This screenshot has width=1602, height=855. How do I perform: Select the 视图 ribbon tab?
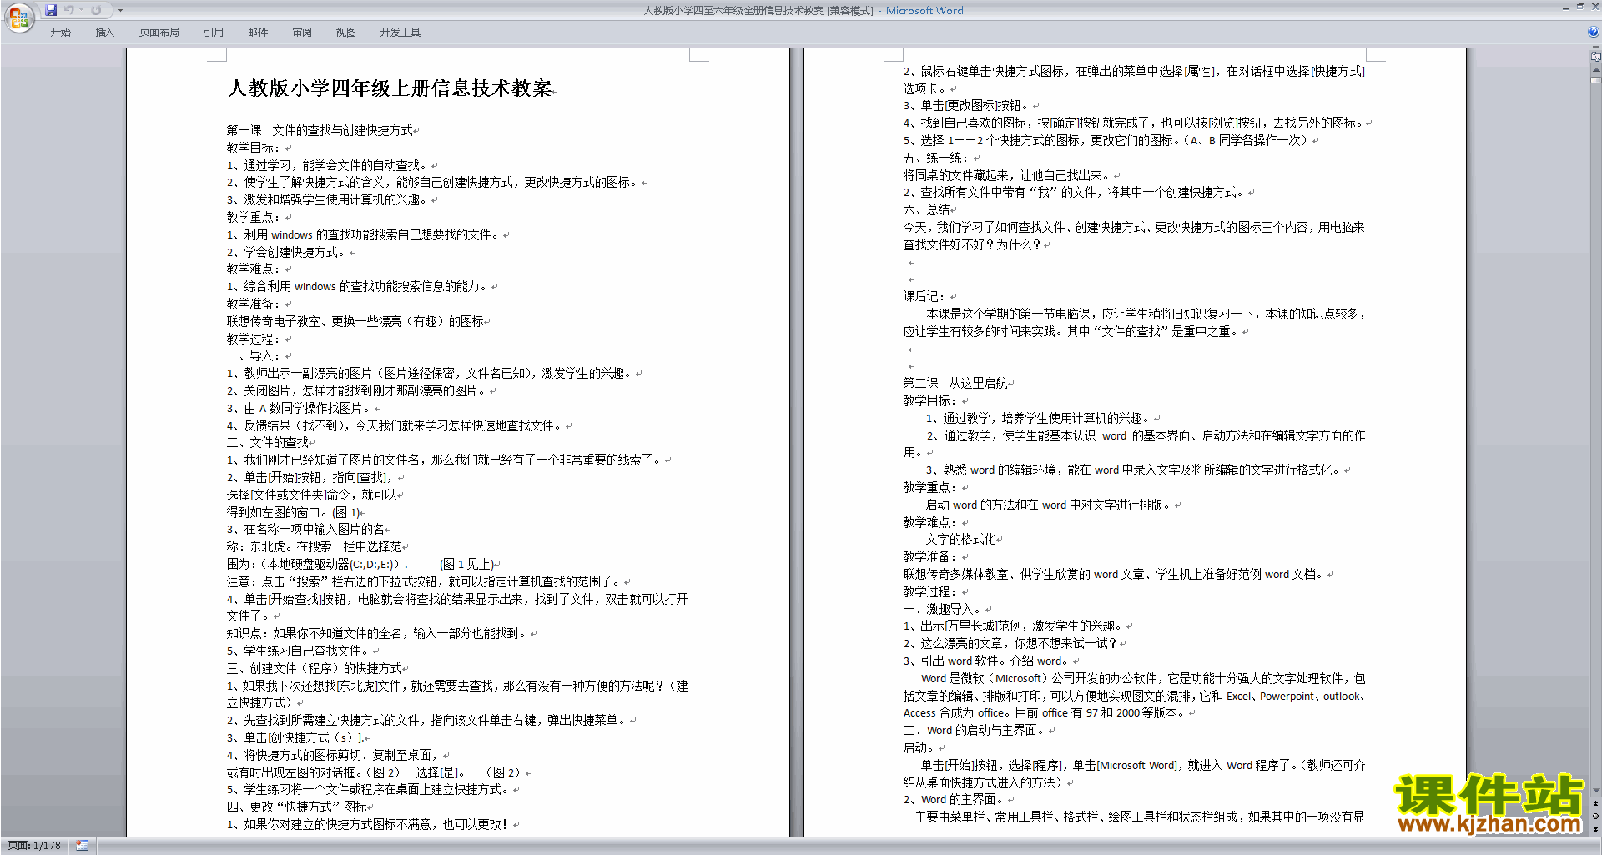[346, 33]
